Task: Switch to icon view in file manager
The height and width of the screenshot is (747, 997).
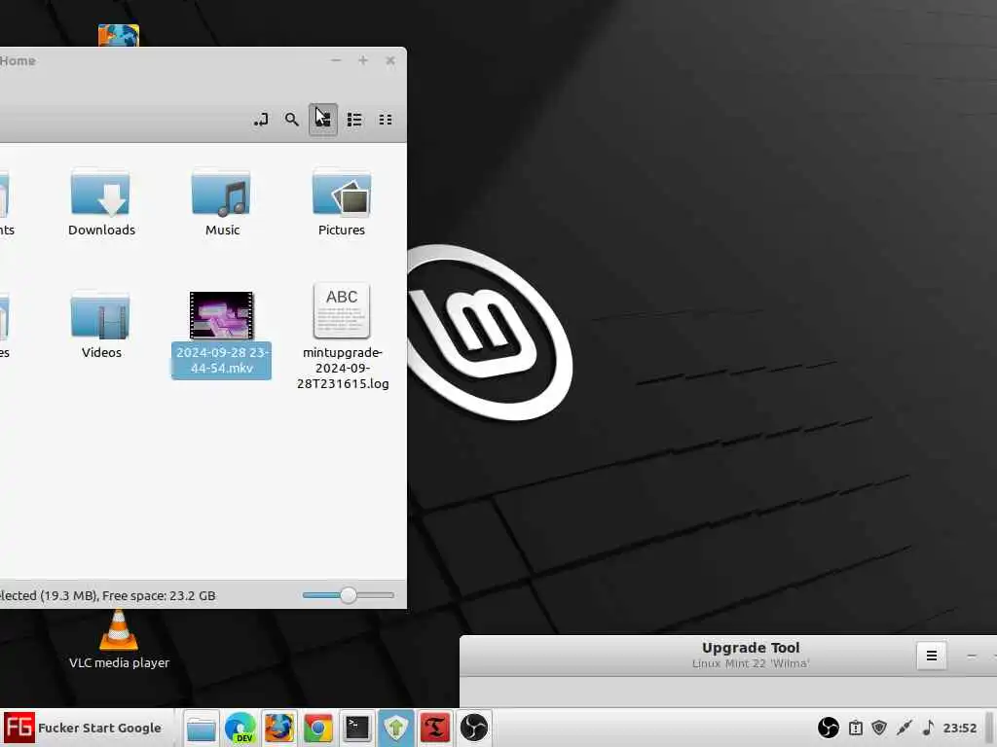Action: (x=323, y=120)
